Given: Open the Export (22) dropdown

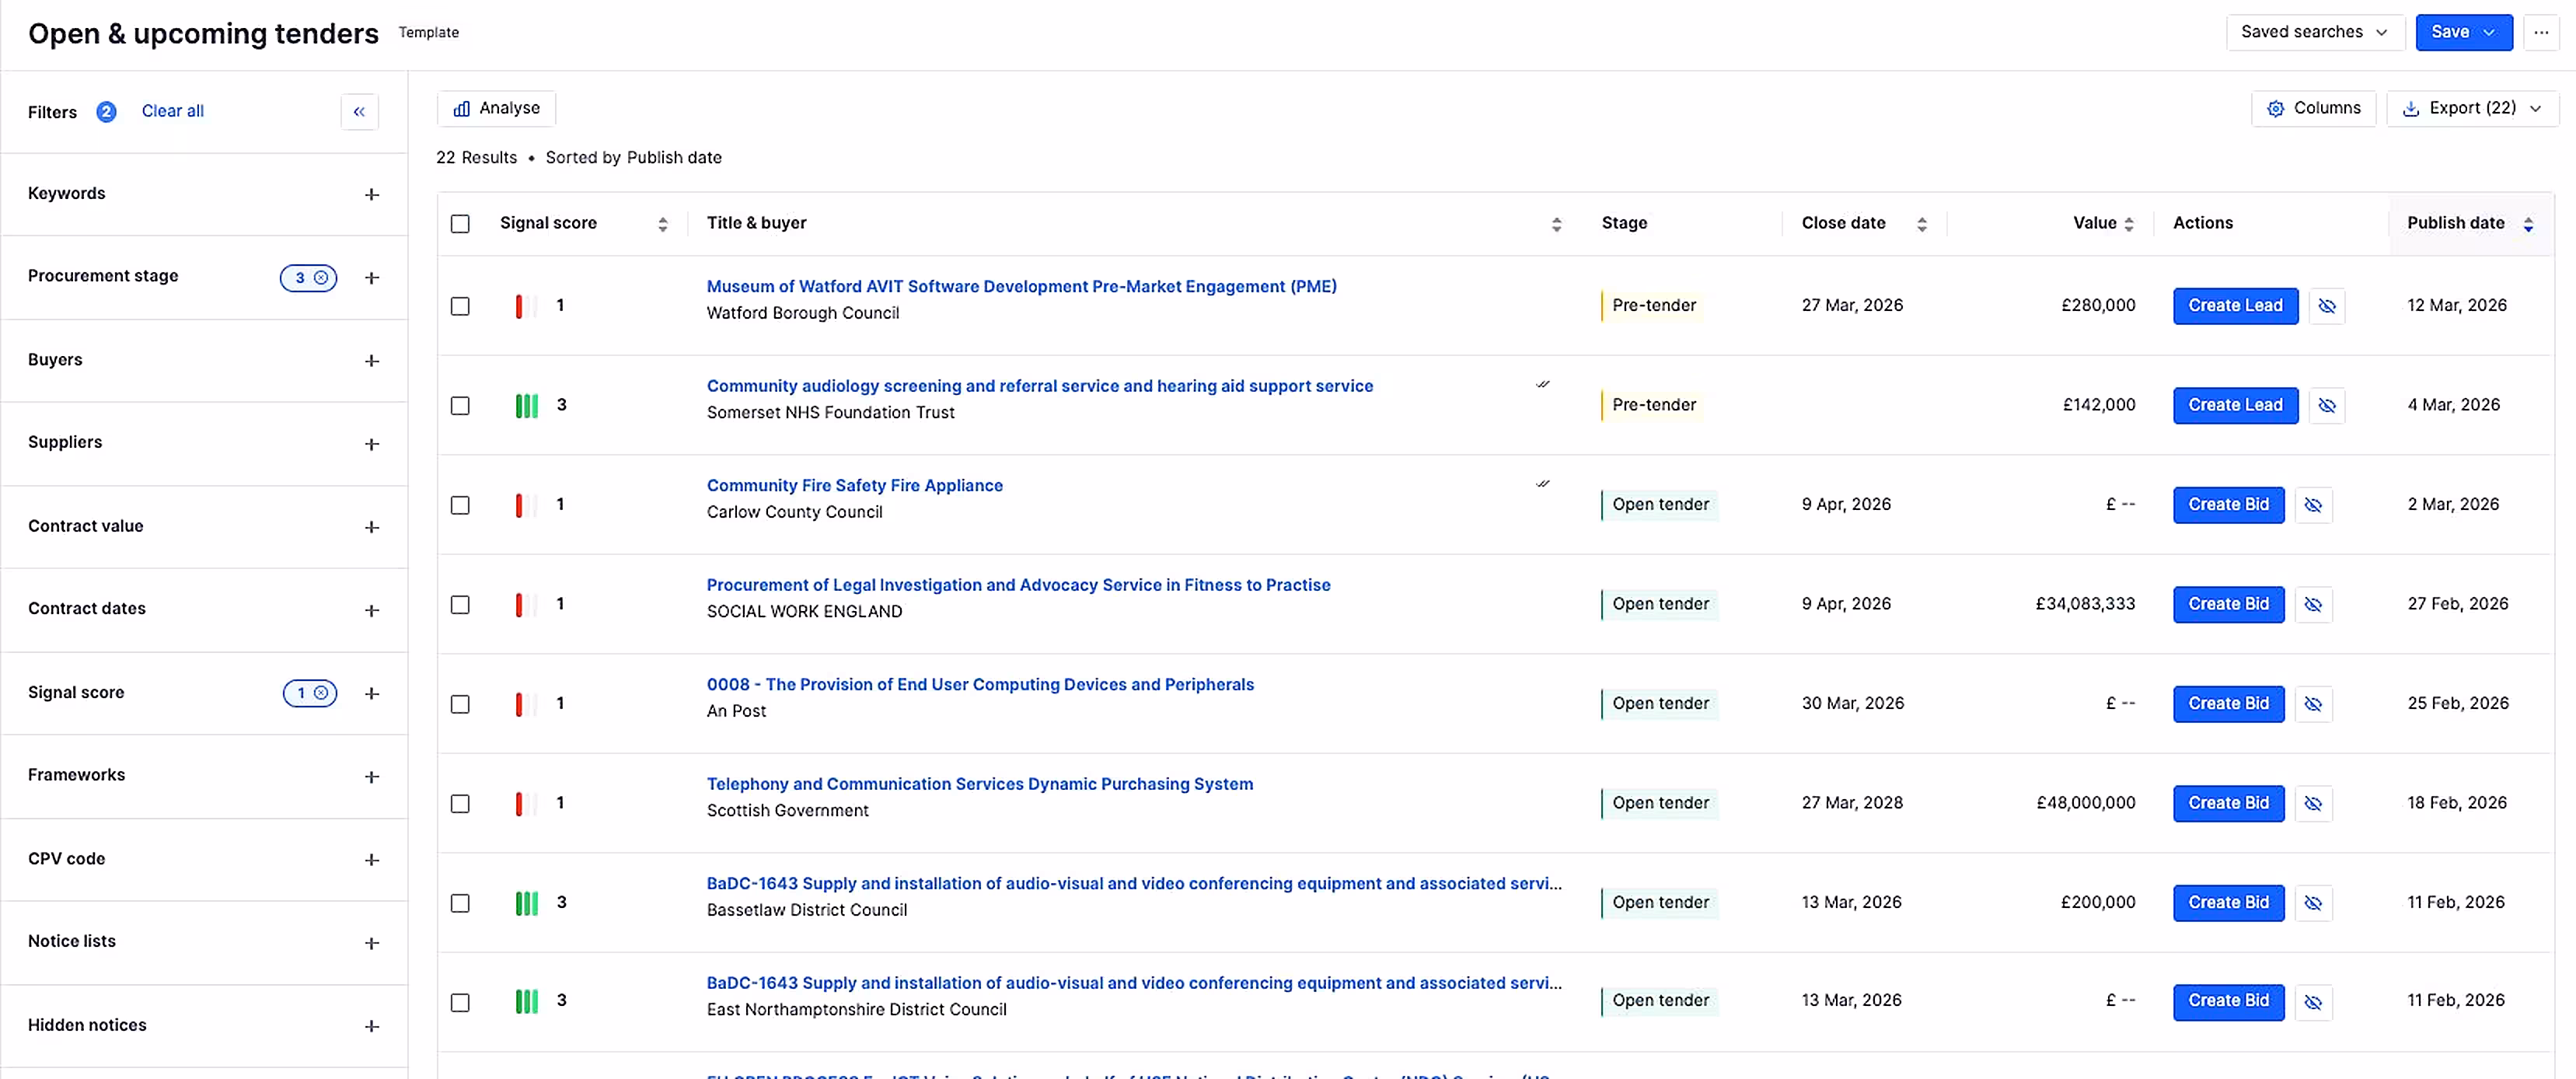Looking at the screenshot, I should point(2472,108).
